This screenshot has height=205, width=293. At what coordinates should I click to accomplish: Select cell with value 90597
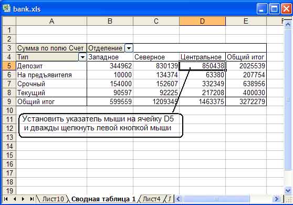coord(110,93)
